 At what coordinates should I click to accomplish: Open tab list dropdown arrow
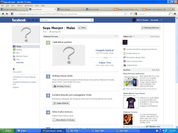(176, 9)
